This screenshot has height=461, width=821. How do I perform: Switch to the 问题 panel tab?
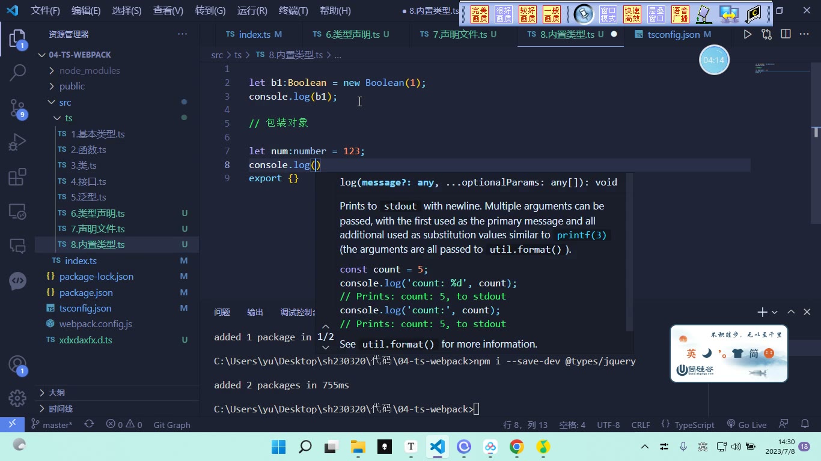[222, 312]
